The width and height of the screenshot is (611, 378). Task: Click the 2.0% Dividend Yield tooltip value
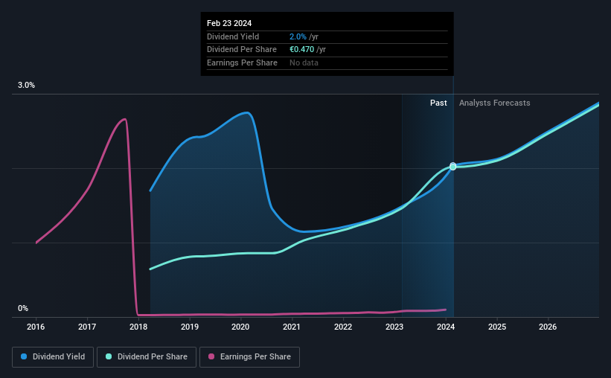pos(298,36)
